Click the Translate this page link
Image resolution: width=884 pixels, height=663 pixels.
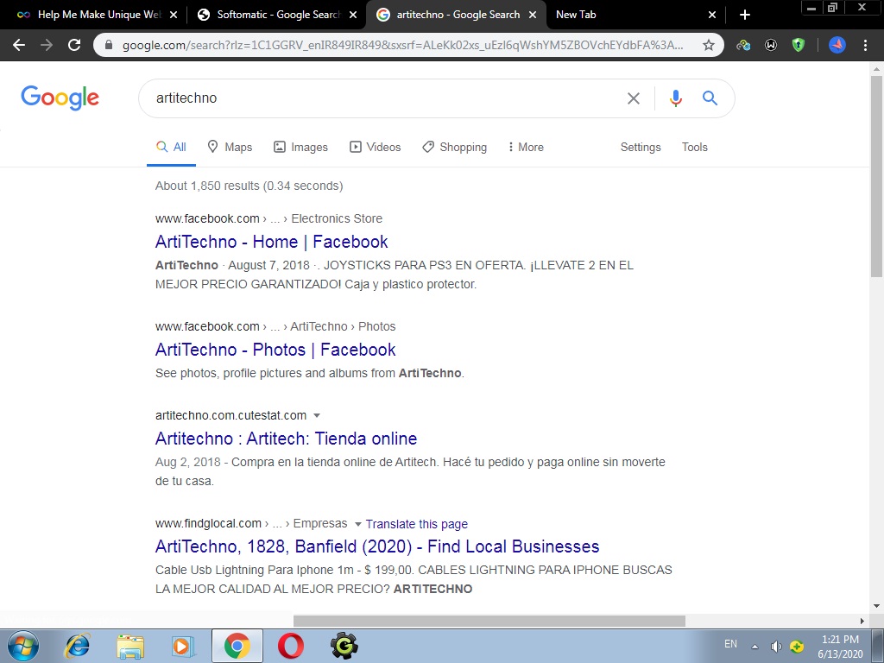417,524
